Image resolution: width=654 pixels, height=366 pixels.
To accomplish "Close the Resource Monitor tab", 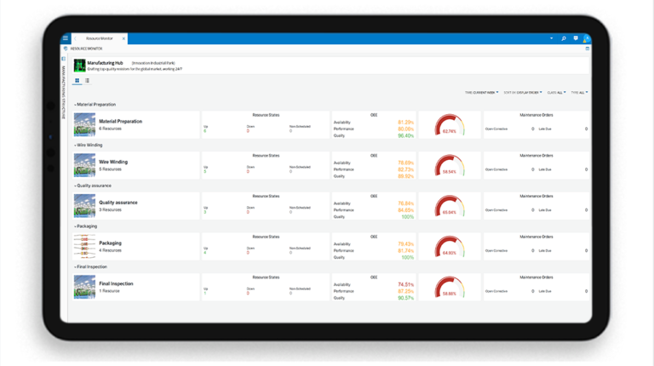I will (x=123, y=38).
